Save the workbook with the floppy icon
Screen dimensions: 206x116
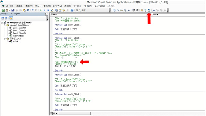click(12, 10)
